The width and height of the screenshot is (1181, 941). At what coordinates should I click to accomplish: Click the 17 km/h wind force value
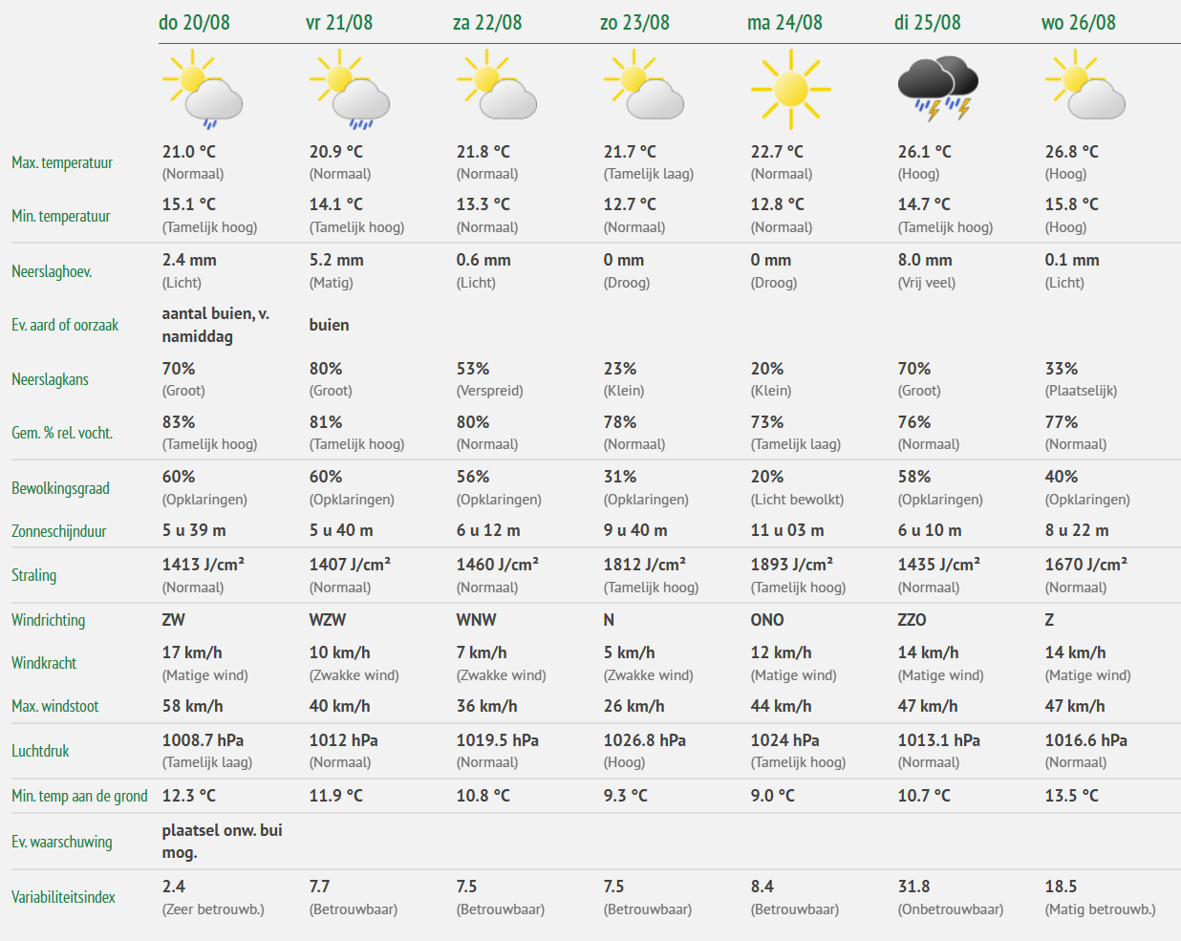point(191,652)
